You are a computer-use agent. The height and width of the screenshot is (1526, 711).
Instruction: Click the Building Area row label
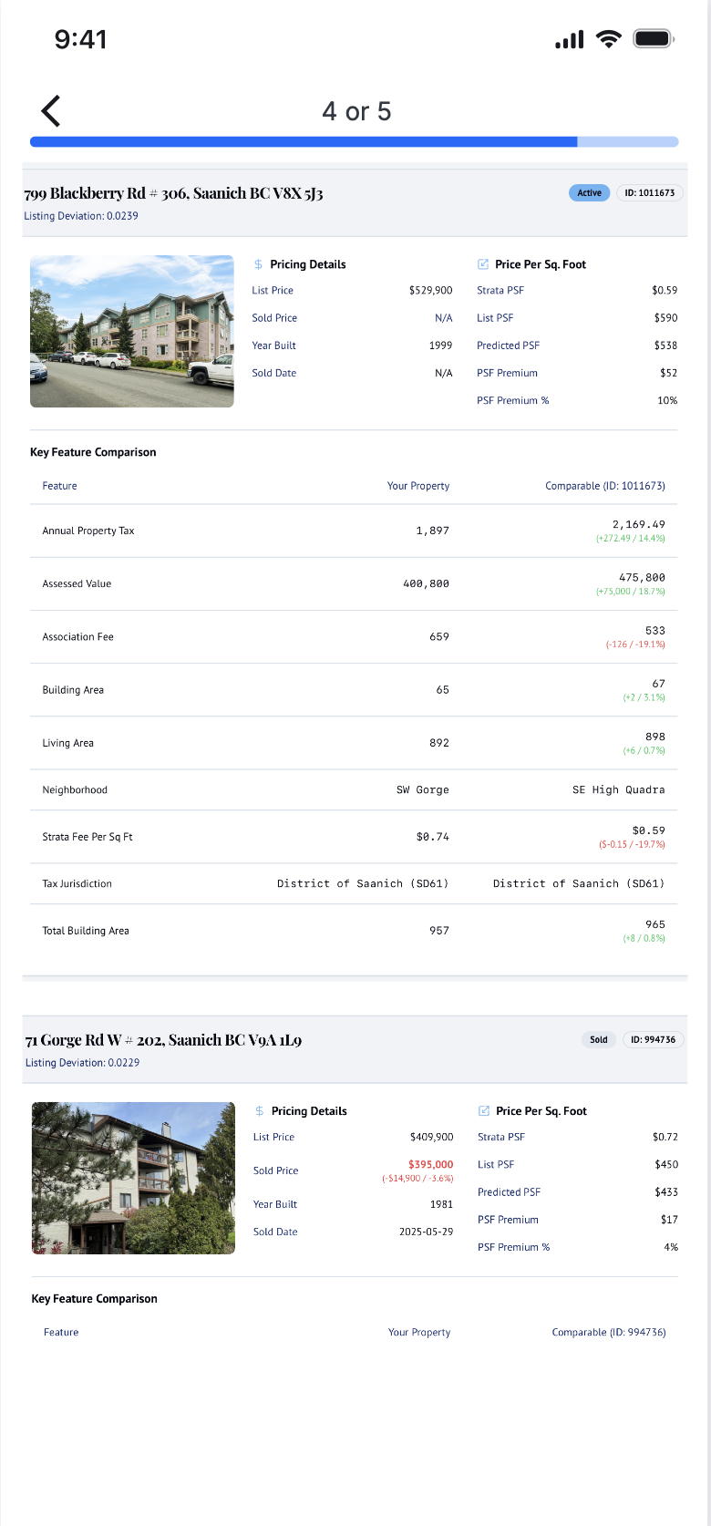73,690
